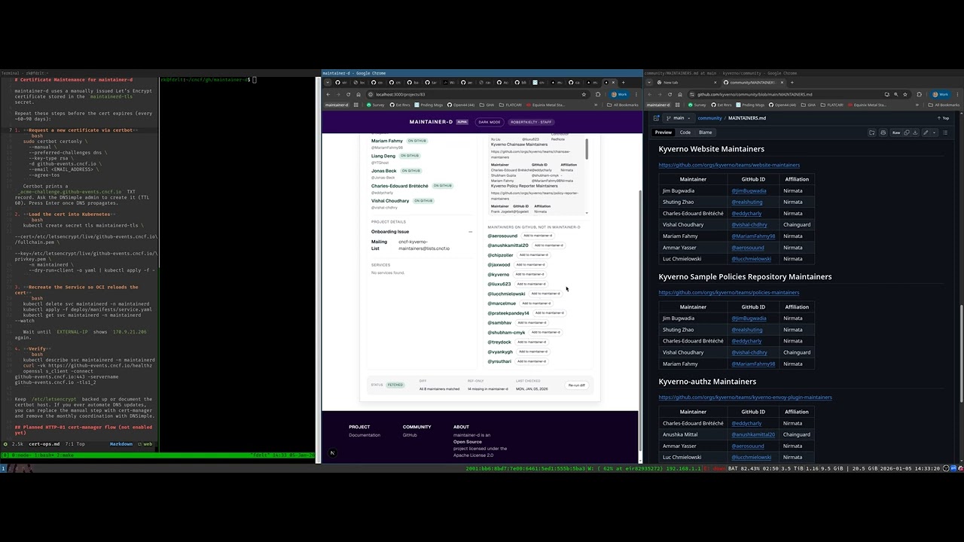
Task: Collapse the Onboarding Issue section
Action: [x=471, y=232]
